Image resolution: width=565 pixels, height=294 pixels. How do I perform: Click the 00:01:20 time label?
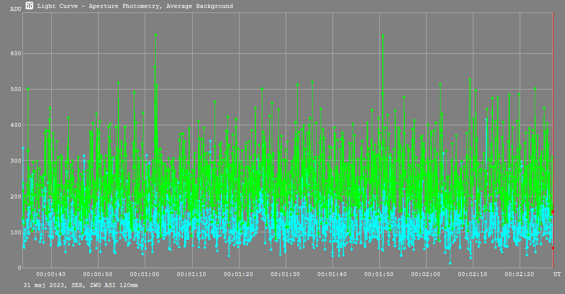(x=238, y=274)
